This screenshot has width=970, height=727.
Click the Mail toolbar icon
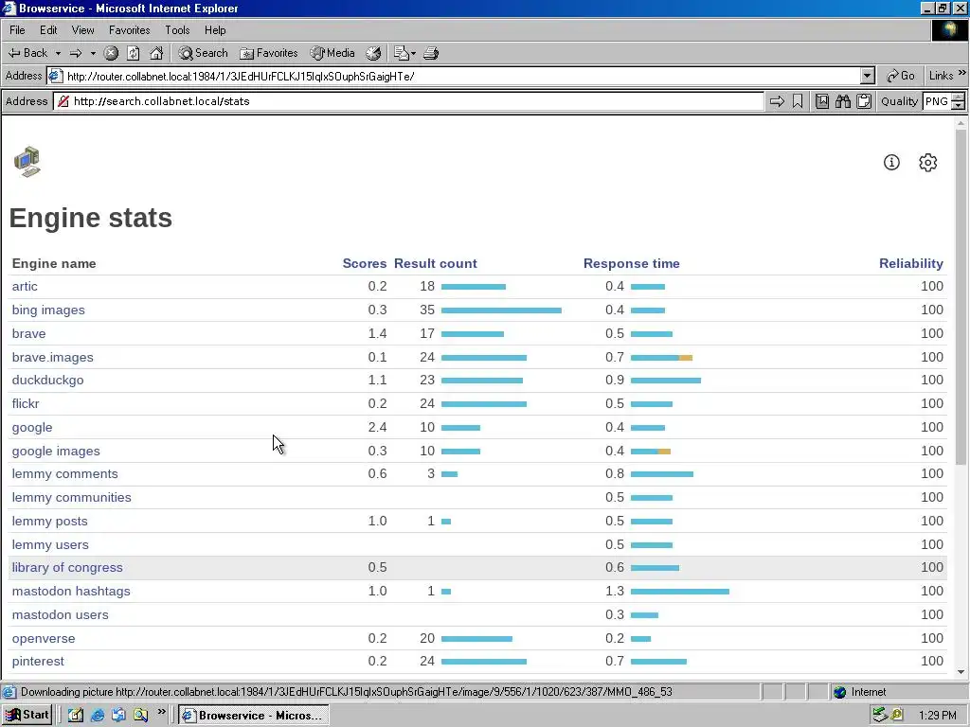coord(401,53)
